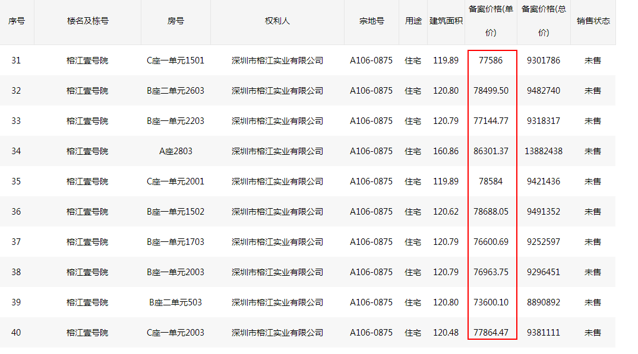Click the 序号 column header

[x=17, y=21]
